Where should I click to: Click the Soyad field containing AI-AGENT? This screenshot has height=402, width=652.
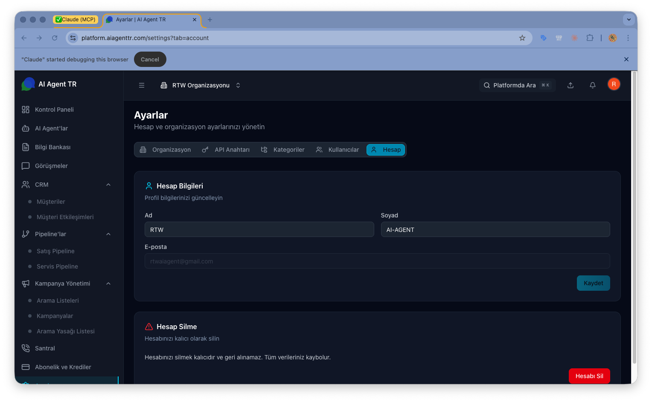click(495, 229)
